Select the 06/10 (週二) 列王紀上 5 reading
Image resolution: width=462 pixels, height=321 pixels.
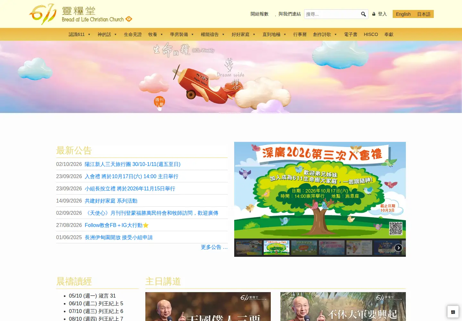point(96,304)
